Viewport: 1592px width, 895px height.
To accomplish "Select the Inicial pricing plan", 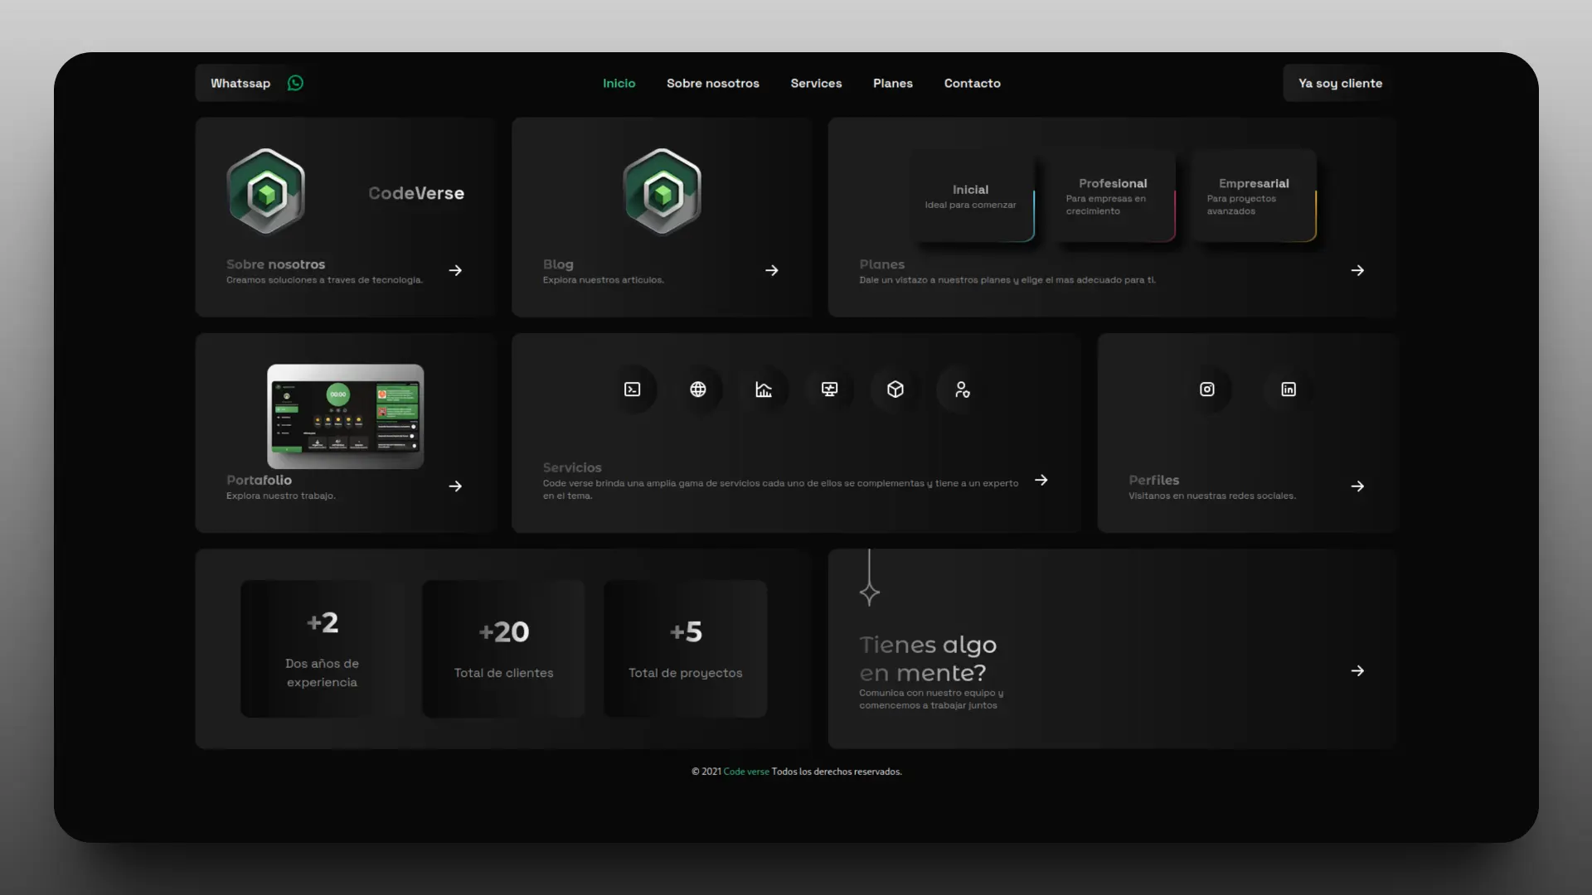I will [970, 195].
